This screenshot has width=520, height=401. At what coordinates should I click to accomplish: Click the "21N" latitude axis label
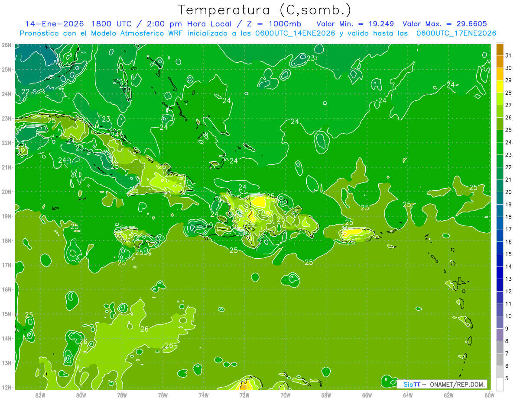point(6,167)
